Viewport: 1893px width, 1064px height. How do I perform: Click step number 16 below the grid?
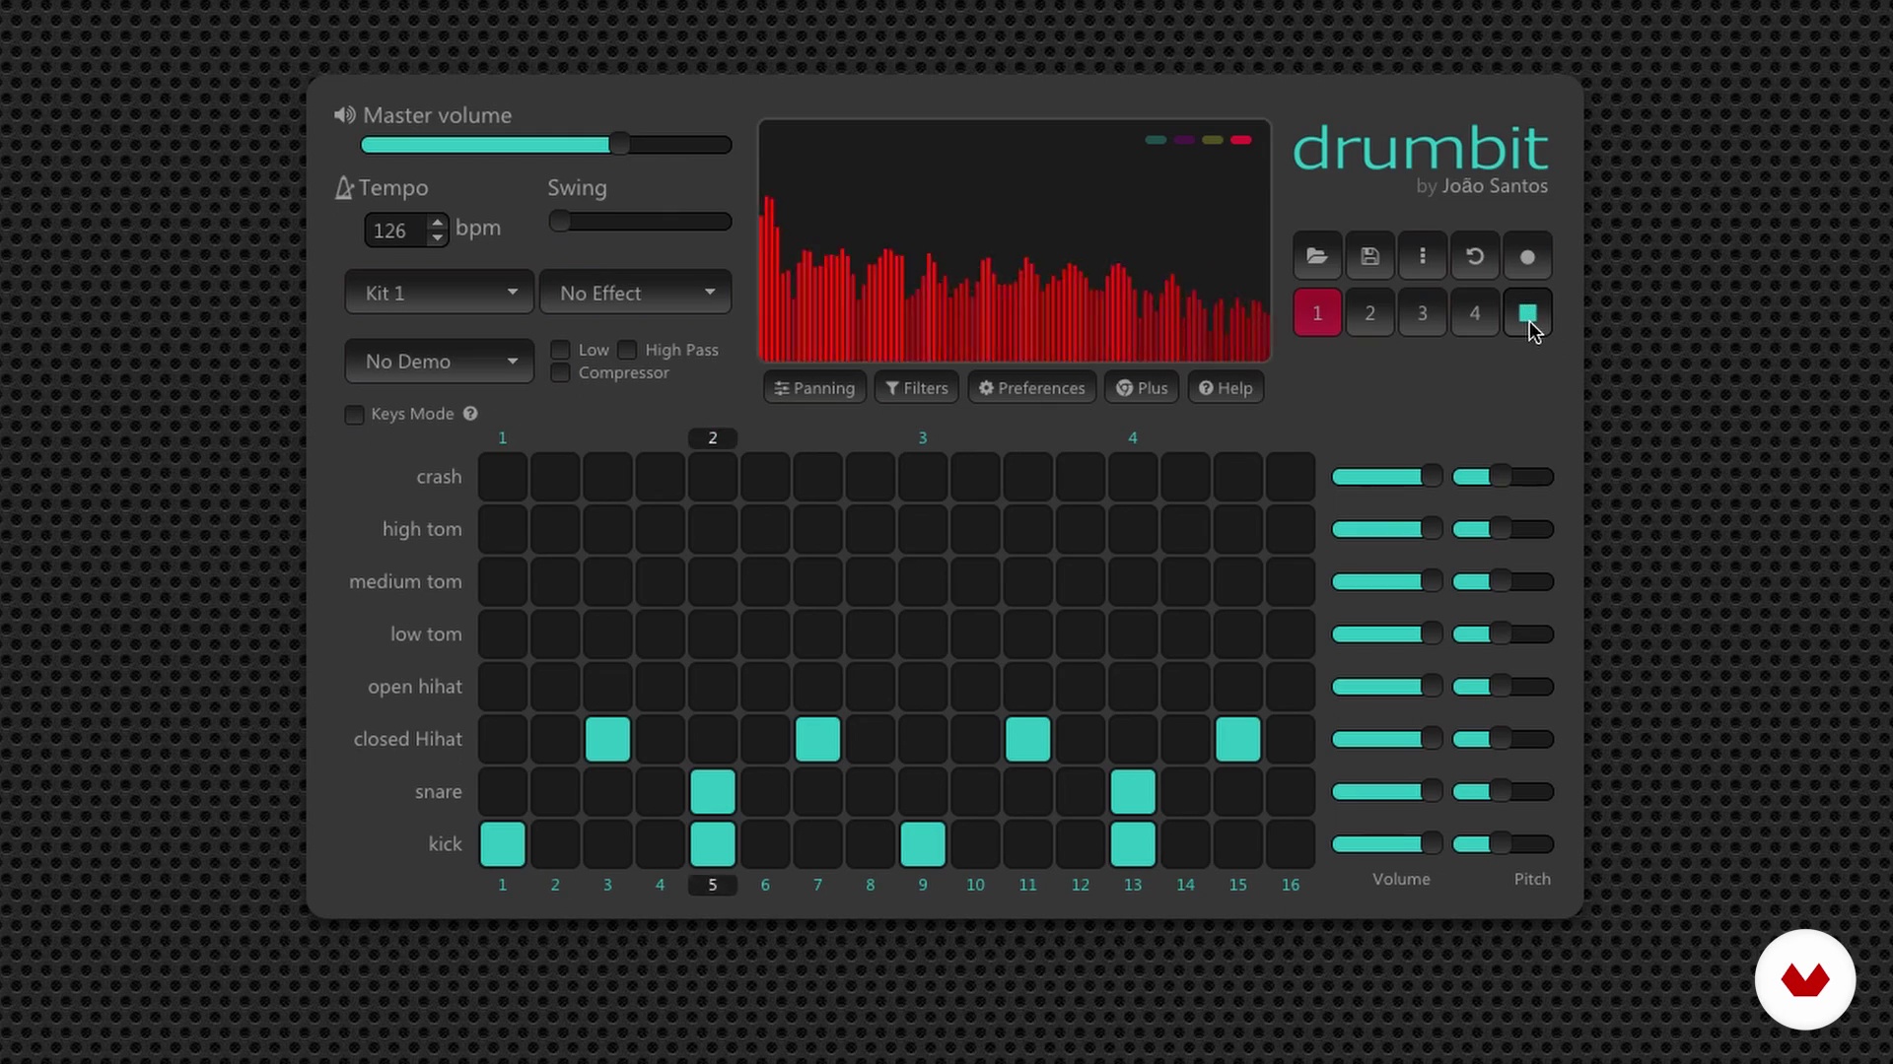1291,885
